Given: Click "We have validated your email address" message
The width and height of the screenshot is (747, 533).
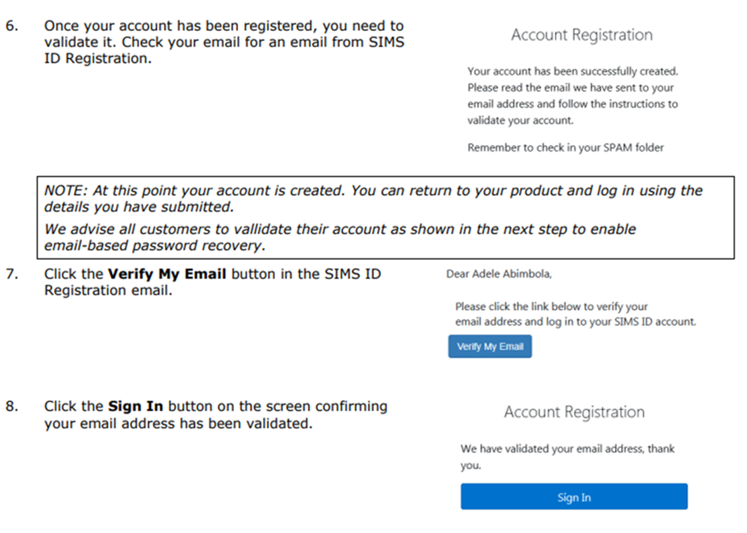Looking at the screenshot, I should 567,449.
